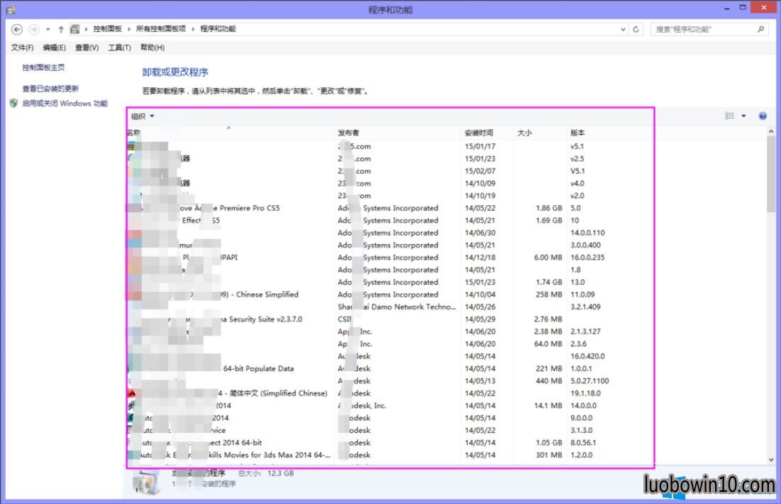Open 查看已安装的更新 link
Image resolution: width=781 pixels, height=504 pixels.
50,88
